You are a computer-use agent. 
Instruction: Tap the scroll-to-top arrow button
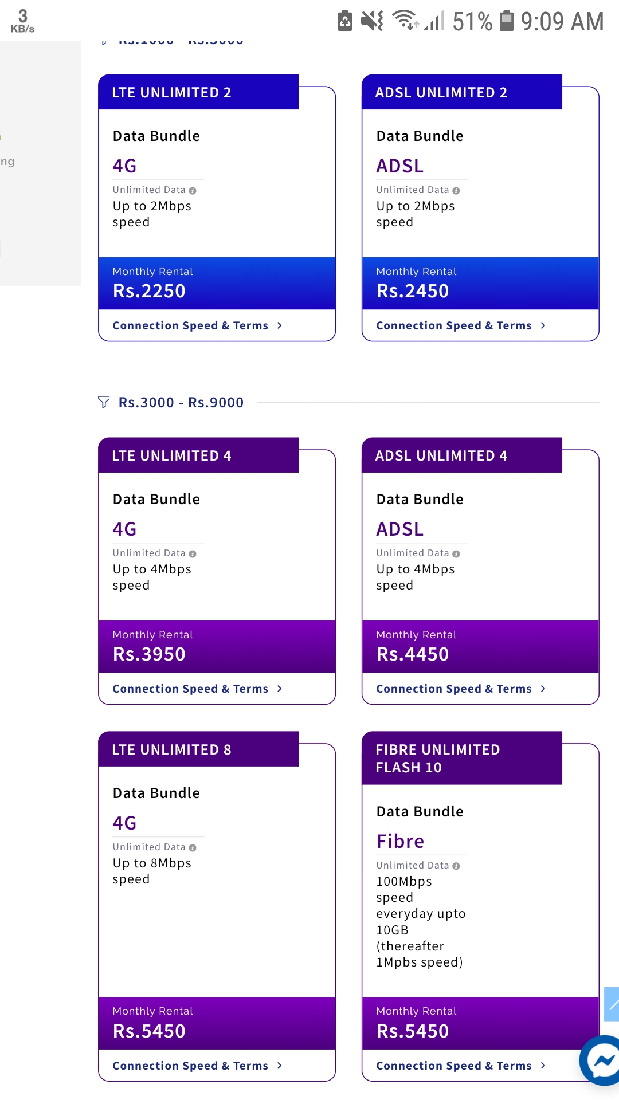click(612, 1004)
